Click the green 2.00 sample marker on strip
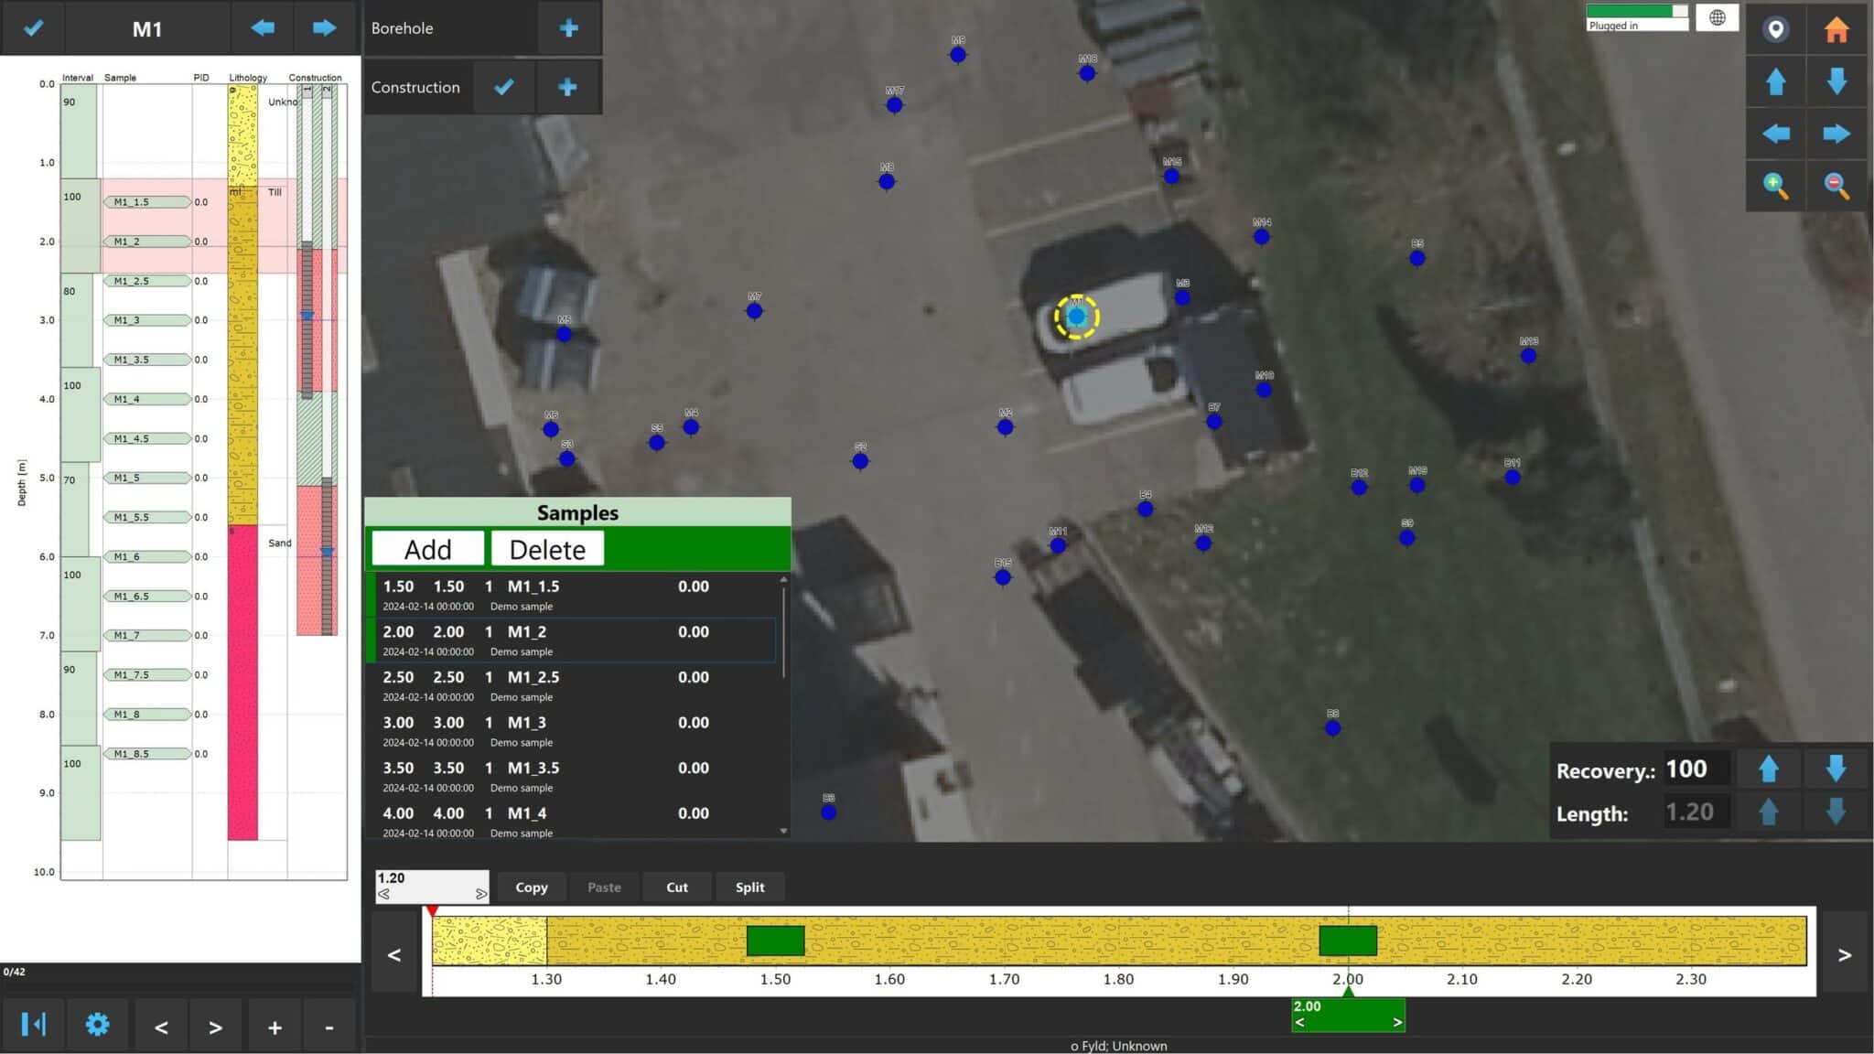This screenshot has width=1874, height=1054. tap(1347, 941)
